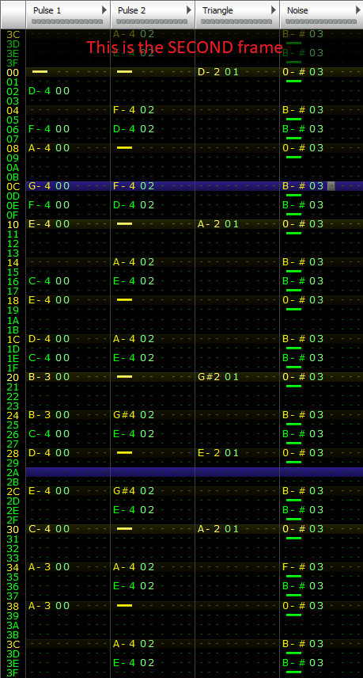The image size is (363, 678).
Task: Select the E-4 02 cell in Pulse 2 row 36
Action: 134,586
